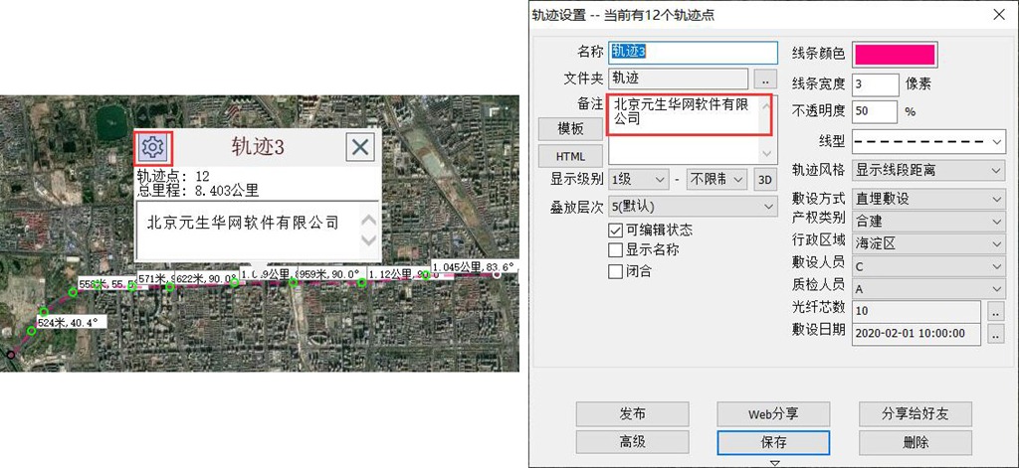Pick line color from pink swatch
This screenshot has width=1019, height=468.
click(x=894, y=55)
